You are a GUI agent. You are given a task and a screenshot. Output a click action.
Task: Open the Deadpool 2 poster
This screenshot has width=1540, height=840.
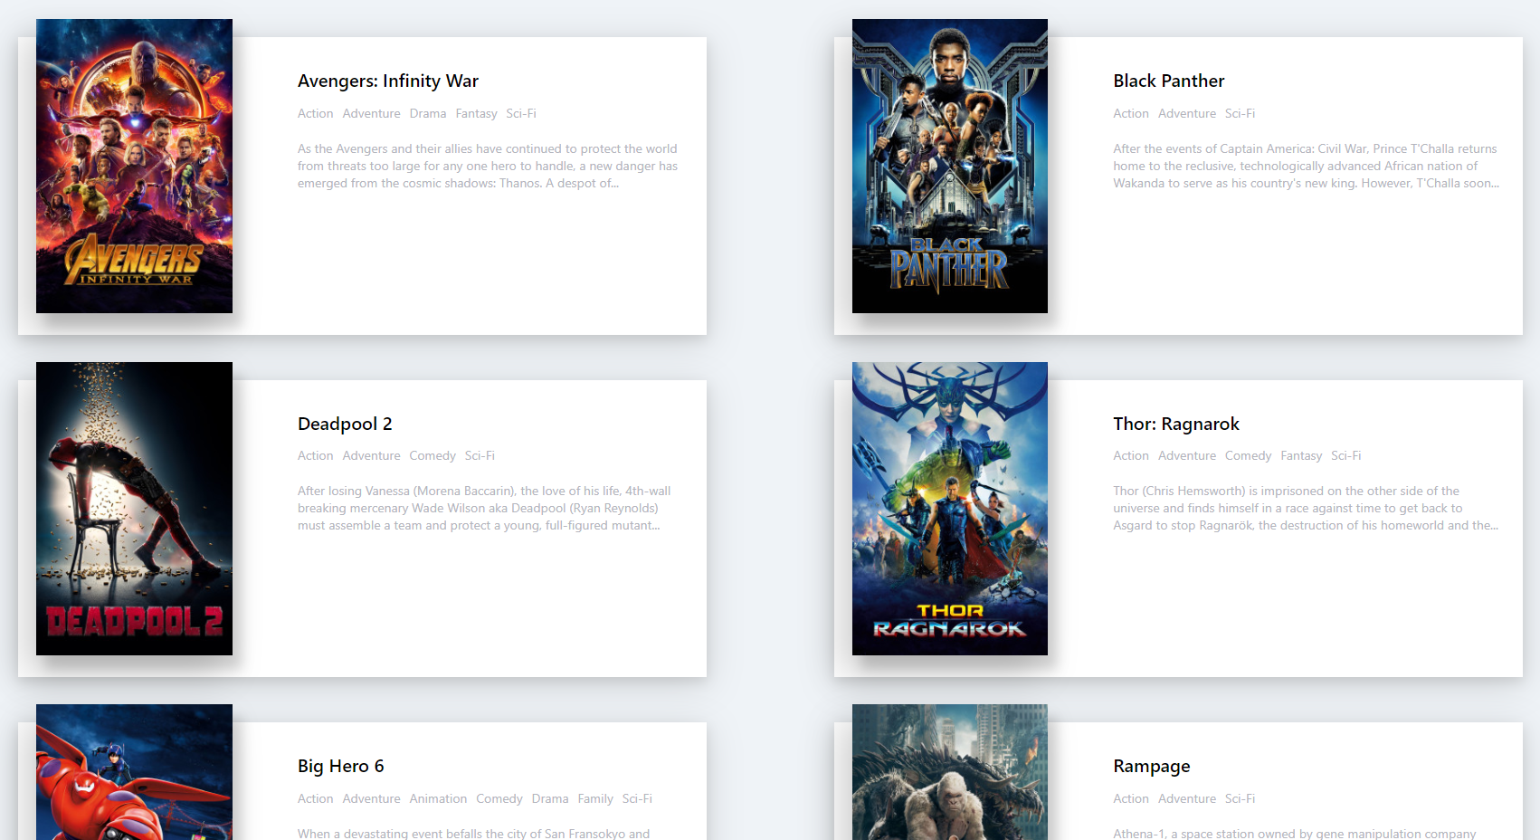click(x=134, y=509)
